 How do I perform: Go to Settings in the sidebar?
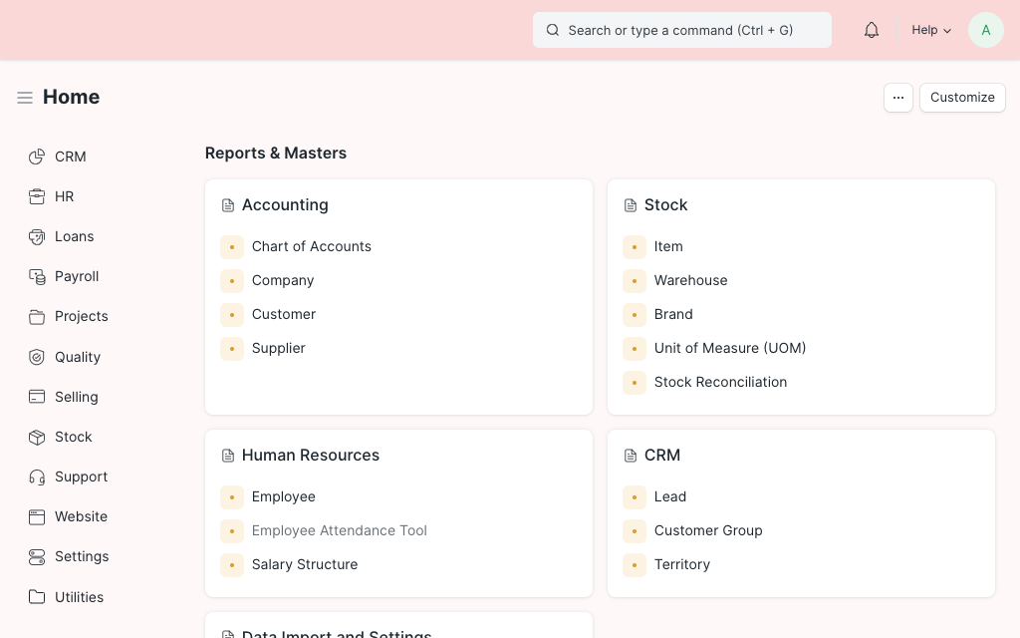[x=82, y=556]
